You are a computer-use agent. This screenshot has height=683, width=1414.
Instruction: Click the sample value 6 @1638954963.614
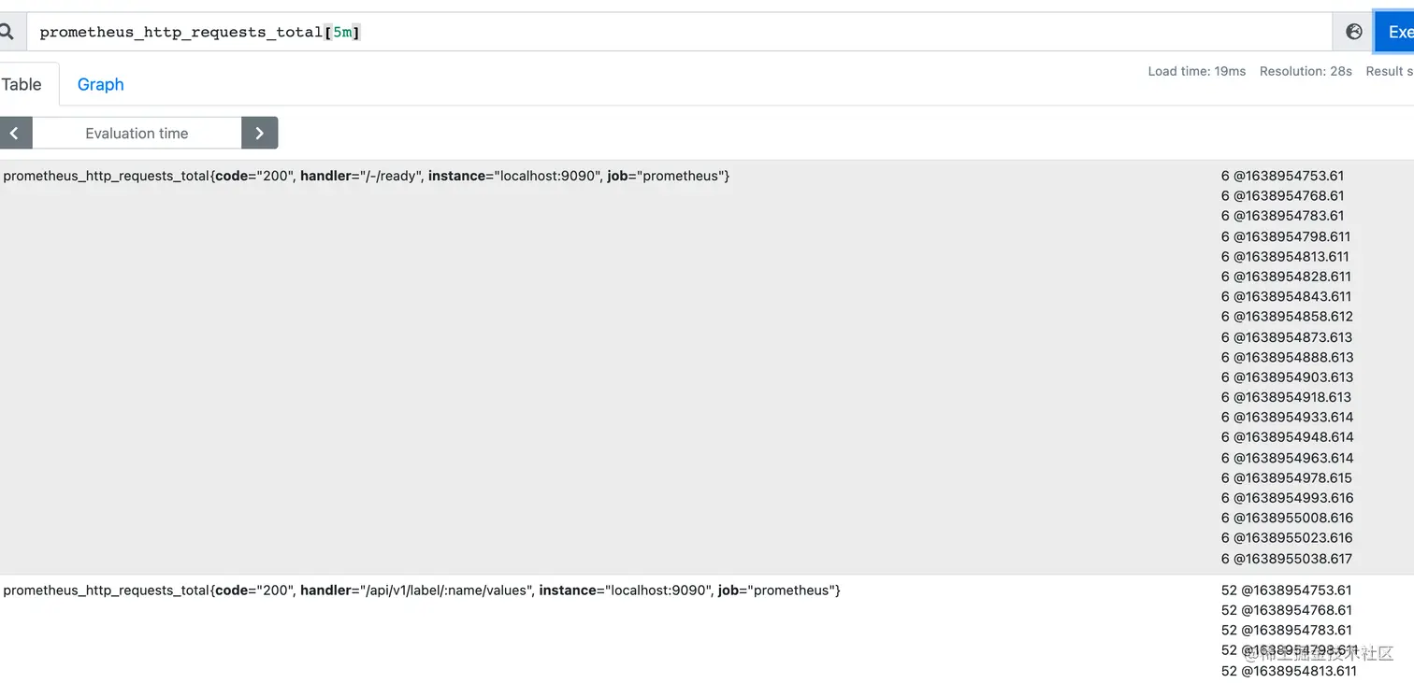coord(1287,458)
